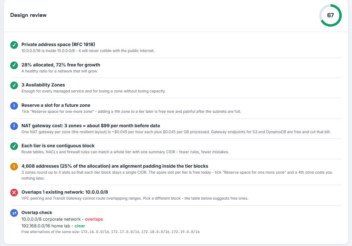The width and height of the screenshot is (352, 246).
Task: Click the label Free alternatives of the same size
Action: [51, 232]
